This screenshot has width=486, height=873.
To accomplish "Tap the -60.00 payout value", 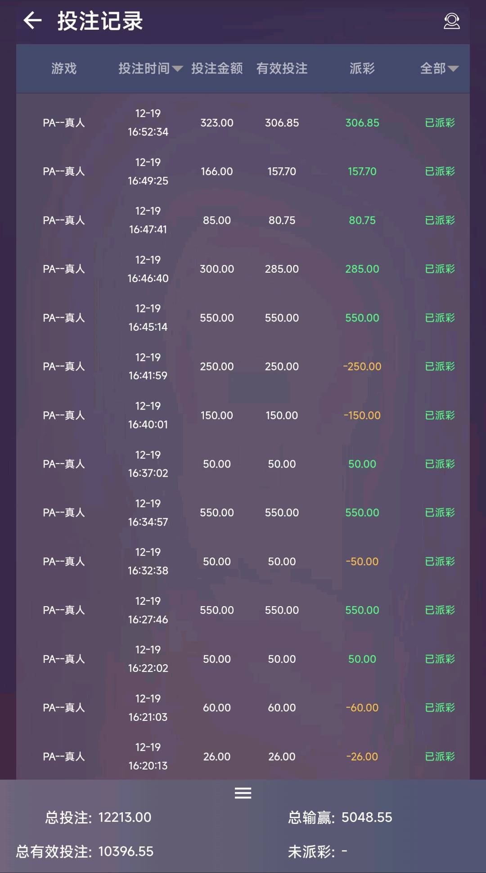I will (x=362, y=708).
